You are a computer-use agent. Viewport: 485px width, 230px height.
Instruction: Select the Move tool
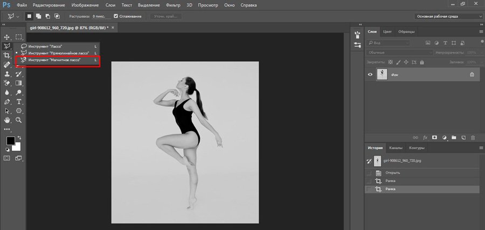click(7, 37)
